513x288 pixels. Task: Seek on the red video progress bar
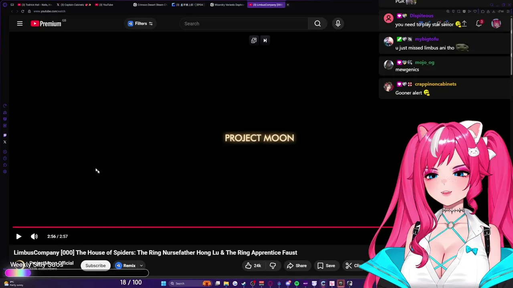pos(202,227)
